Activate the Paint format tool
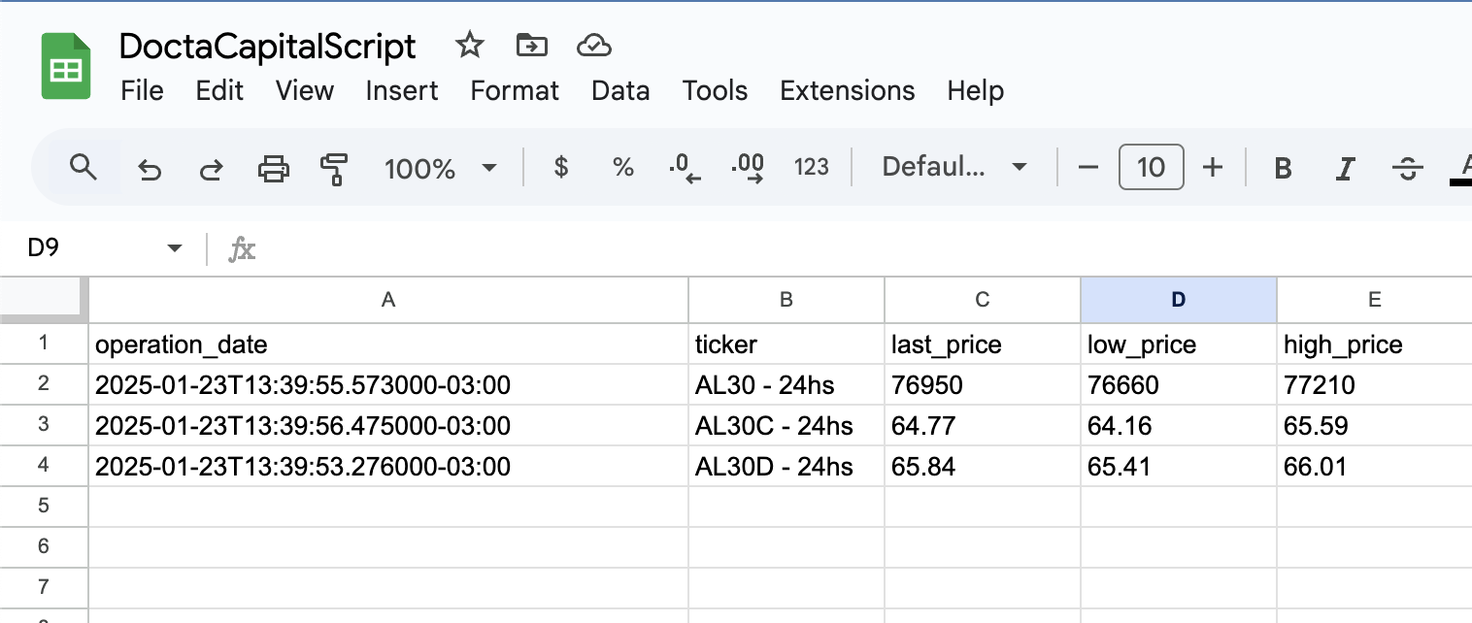The width and height of the screenshot is (1472, 623). click(x=335, y=167)
